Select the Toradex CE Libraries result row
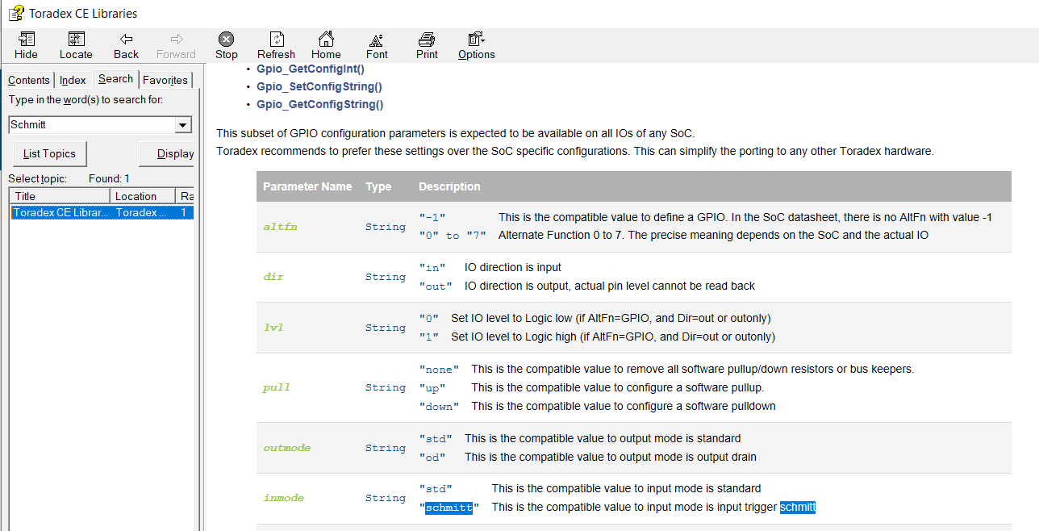The image size is (1039, 531). coord(102,212)
